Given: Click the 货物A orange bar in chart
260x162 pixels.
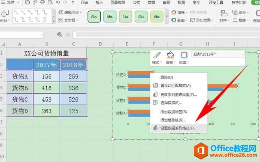Looking at the screenshot, I should [139, 112].
